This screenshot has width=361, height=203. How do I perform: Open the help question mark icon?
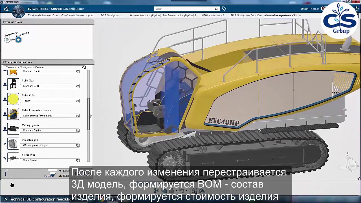point(356,9)
